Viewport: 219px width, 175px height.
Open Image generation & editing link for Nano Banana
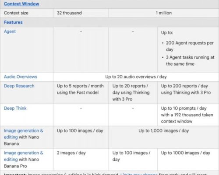23,134
